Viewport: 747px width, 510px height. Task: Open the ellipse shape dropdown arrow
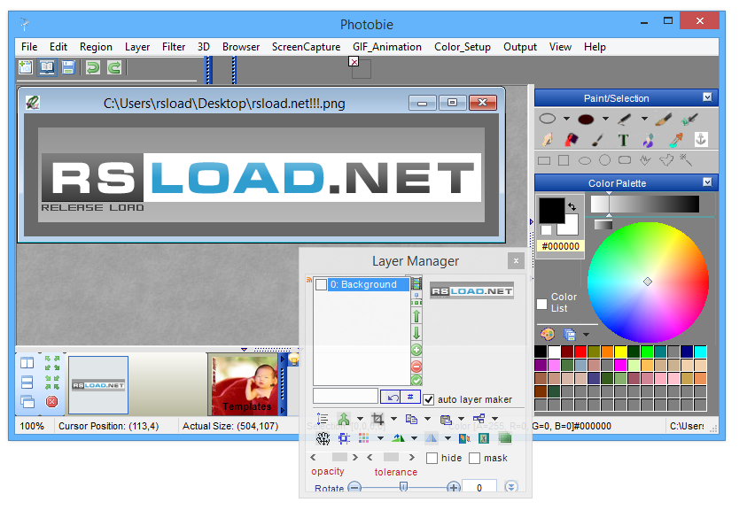tap(566, 119)
